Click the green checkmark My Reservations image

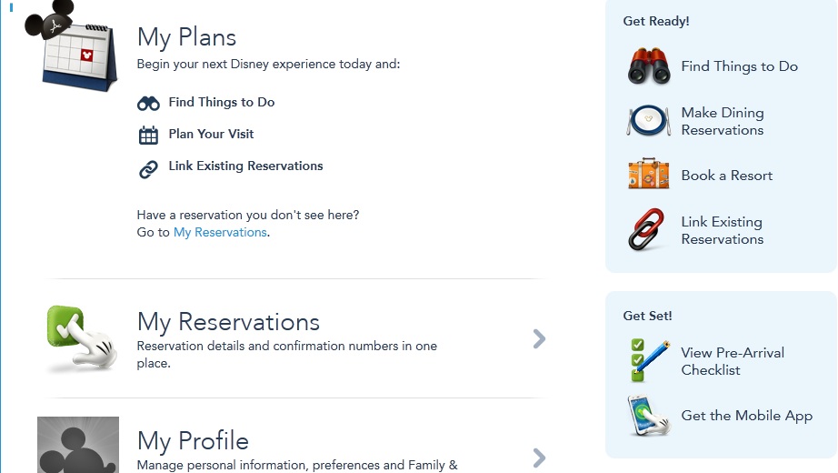click(x=81, y=338)
